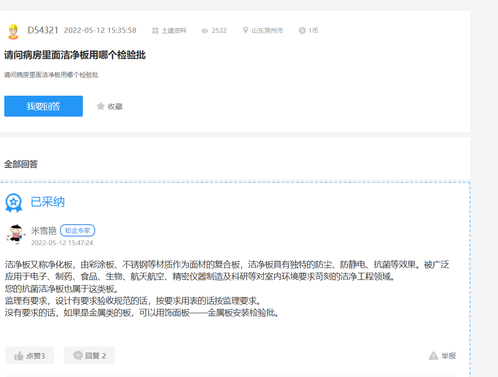Open the 土建资料 category link
The height and width of the screenshot is (377, 498).
(174, 31)
